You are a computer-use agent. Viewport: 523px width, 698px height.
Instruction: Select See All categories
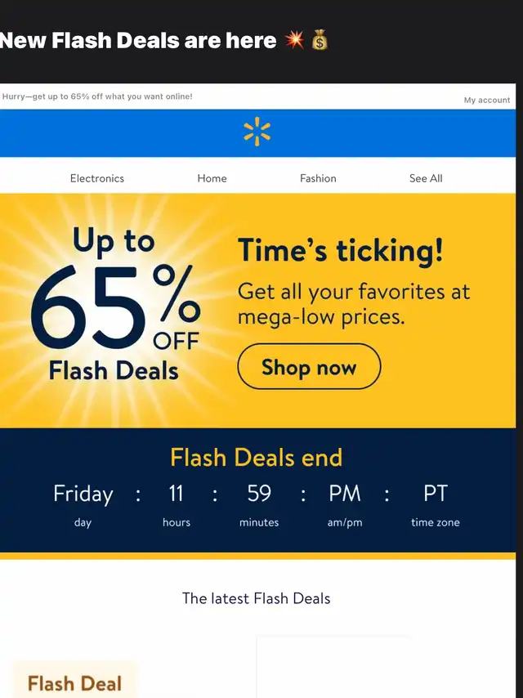(x=426, y=178)
